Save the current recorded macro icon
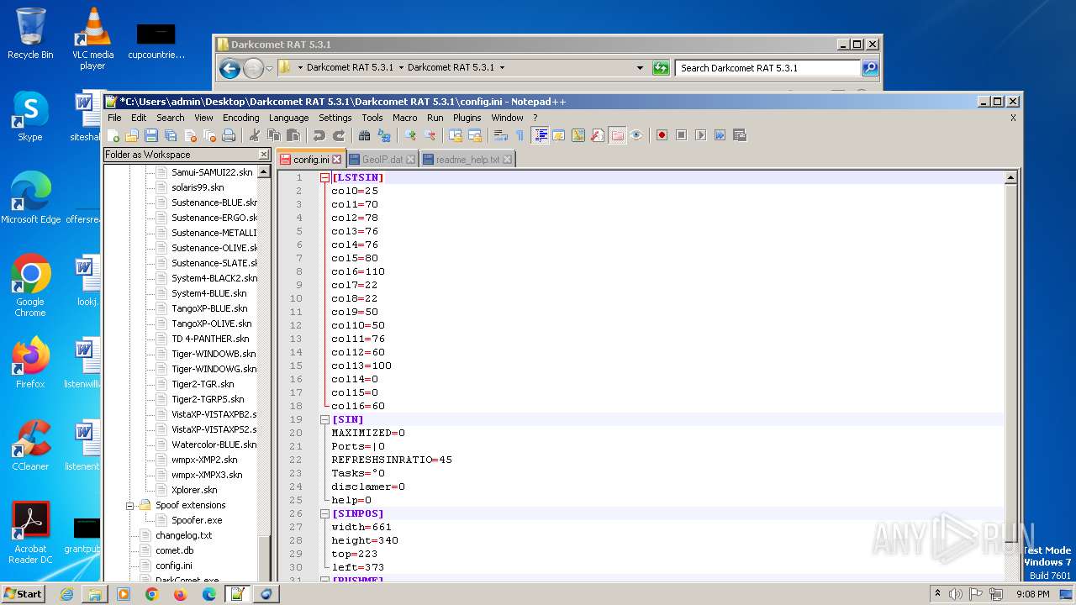 [x=739, y=135]
